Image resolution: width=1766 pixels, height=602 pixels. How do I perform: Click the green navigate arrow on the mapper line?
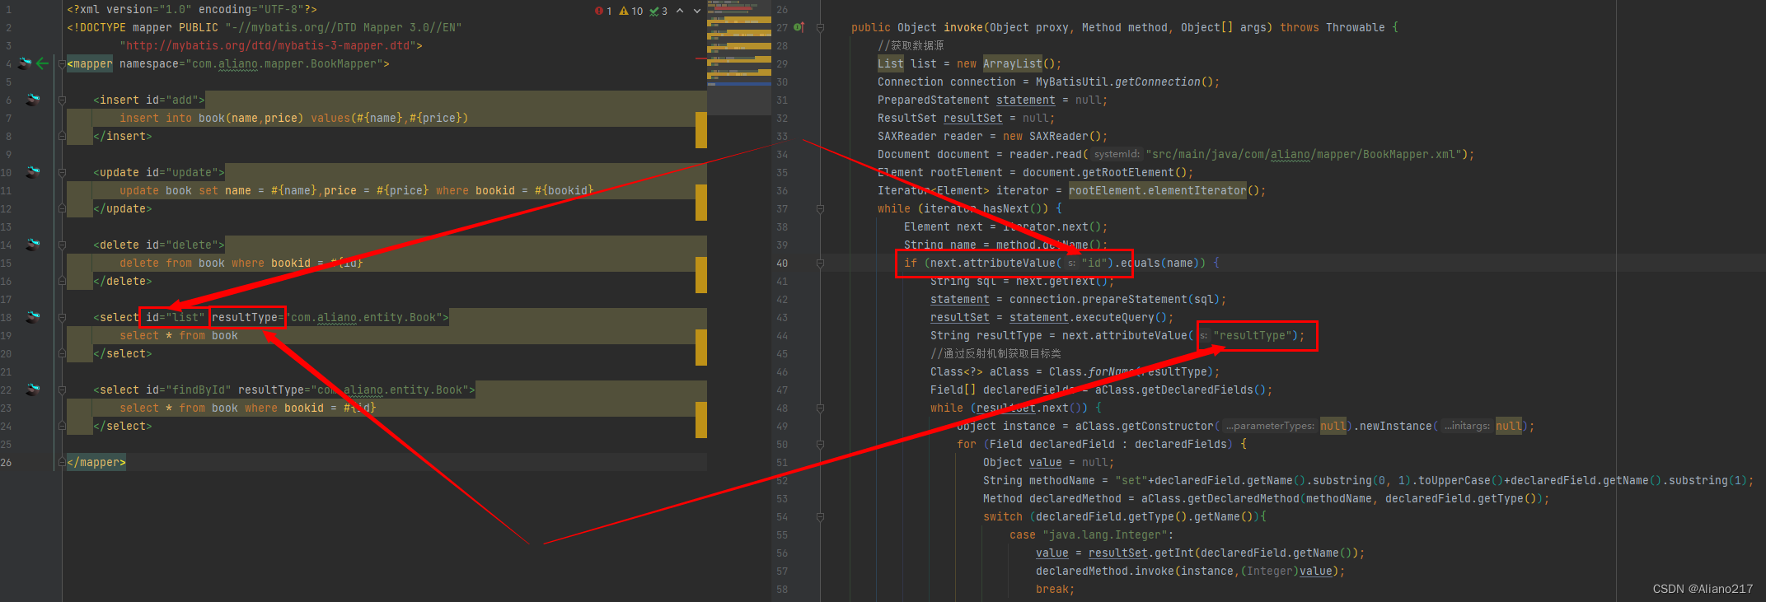(42, 63)
